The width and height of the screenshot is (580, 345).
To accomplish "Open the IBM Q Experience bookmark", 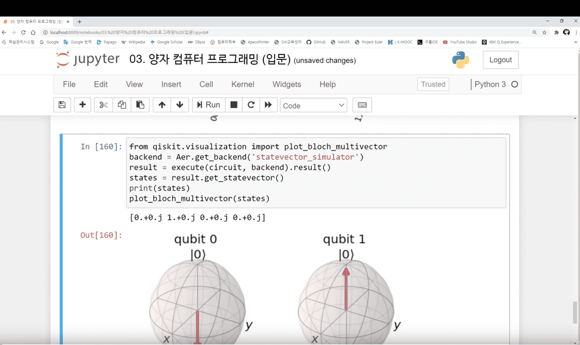I will (501, 42).
